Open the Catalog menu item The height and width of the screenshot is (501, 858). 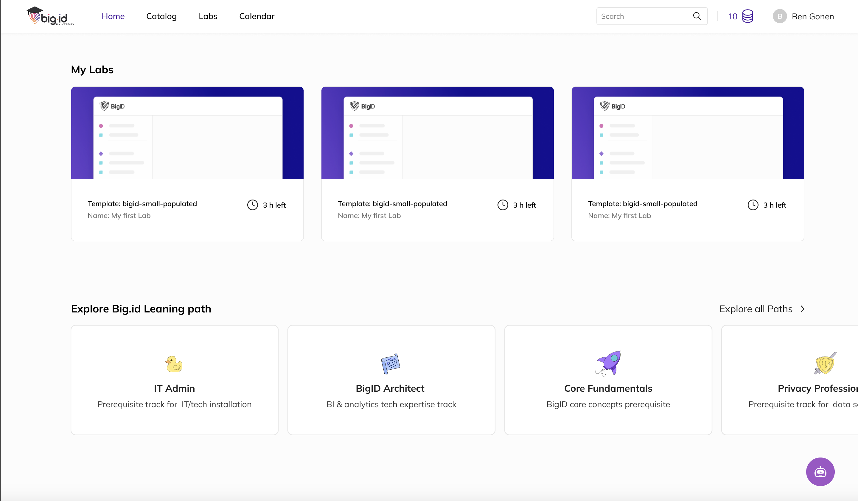click(x=161, y=16)
